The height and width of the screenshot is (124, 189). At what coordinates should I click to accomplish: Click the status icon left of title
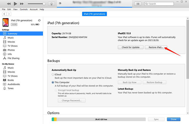click(x=60, y=4)
